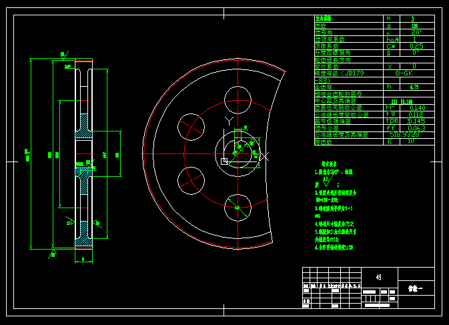
Task: Click the 'Fw' symbol cell
Action: [390, 114]
